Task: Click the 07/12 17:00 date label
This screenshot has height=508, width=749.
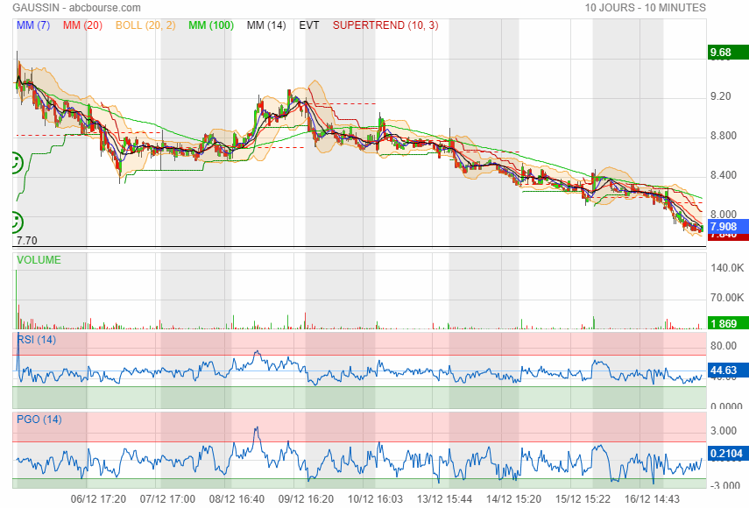Action: point(167,499)
